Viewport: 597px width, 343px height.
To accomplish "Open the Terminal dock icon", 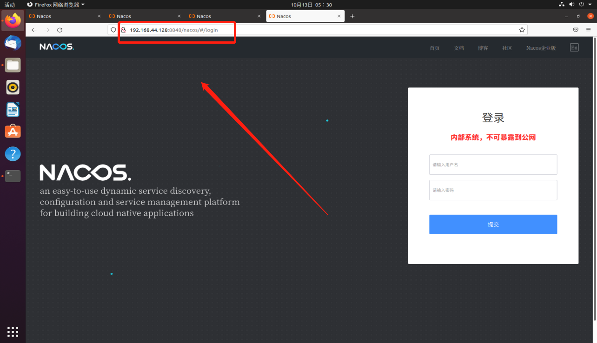I will pos(13,176).
